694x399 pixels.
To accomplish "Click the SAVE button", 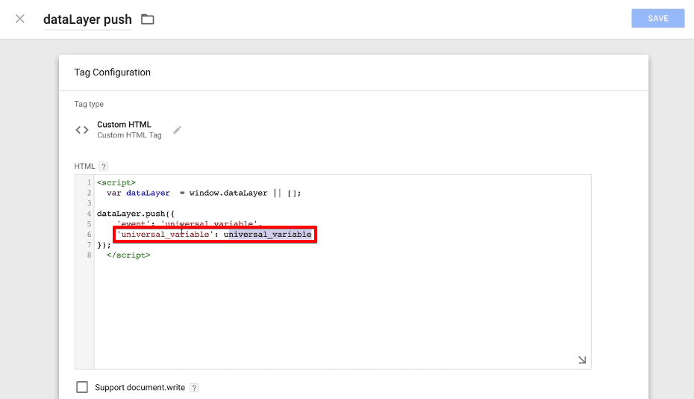I will click(657, 18).
